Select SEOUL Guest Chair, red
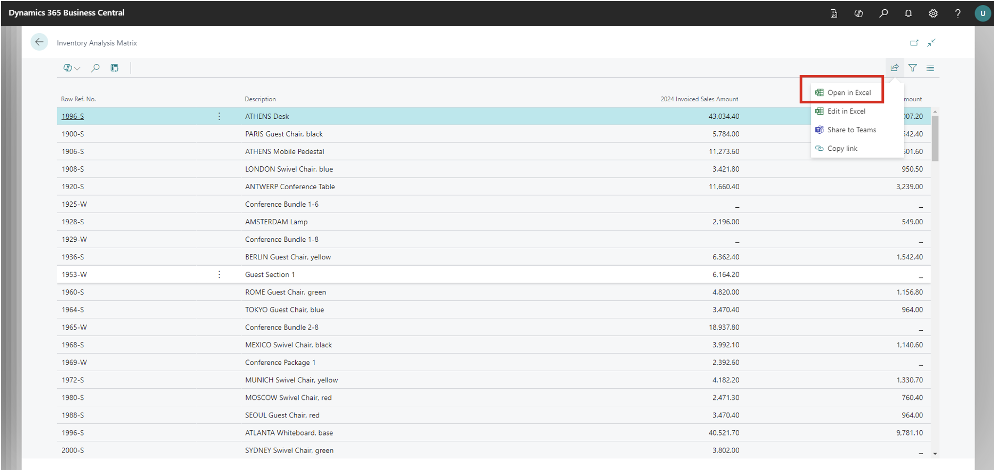Screen dimensions: 994x470 [x=282, y=415]
